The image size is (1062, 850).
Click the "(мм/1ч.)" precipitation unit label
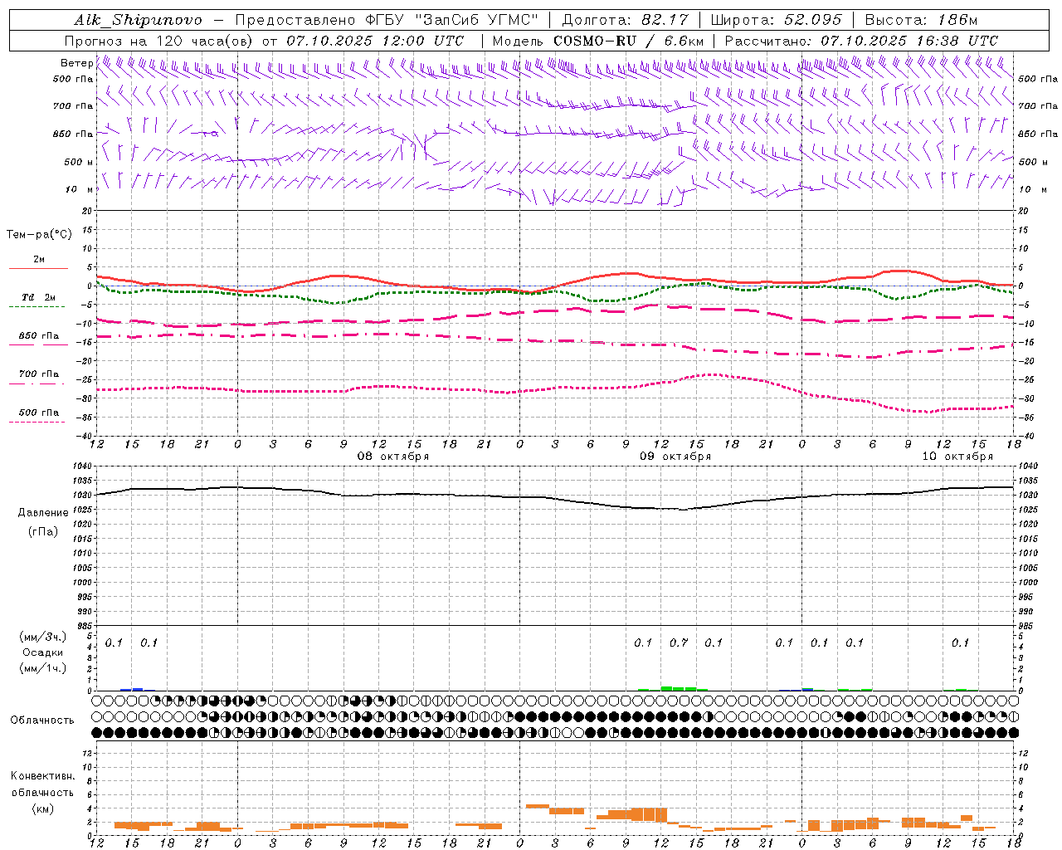point(41,668)
